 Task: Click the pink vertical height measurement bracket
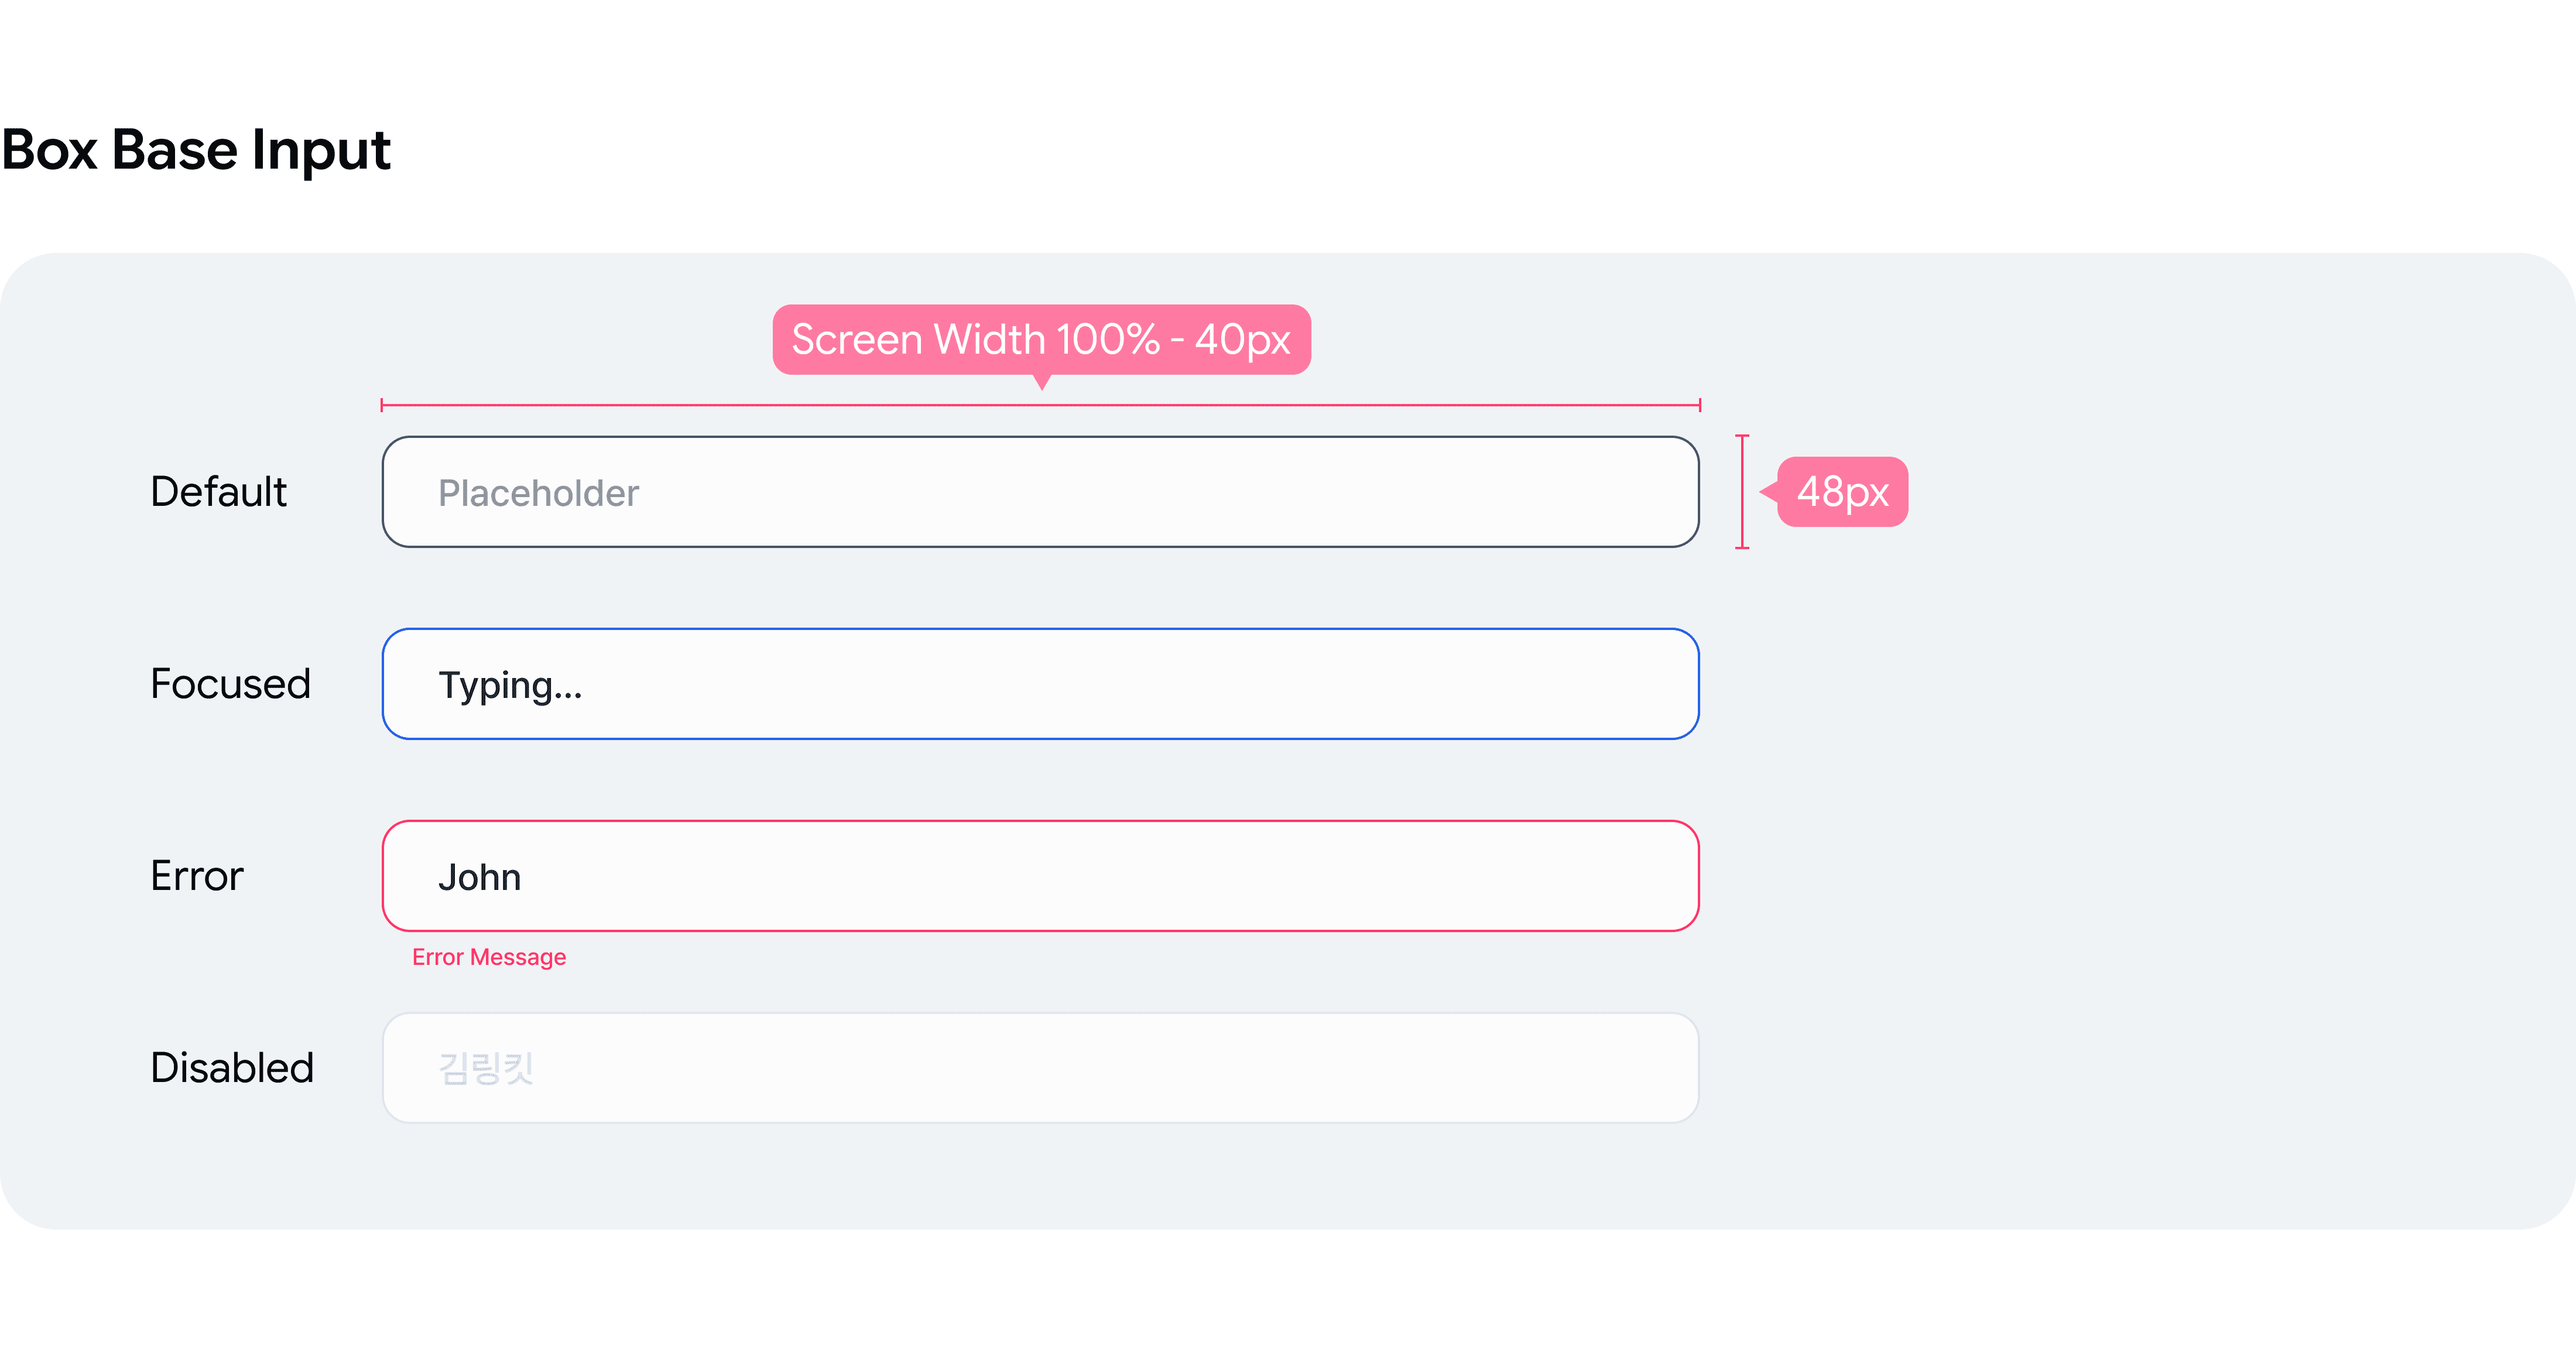coord(1742,491)
